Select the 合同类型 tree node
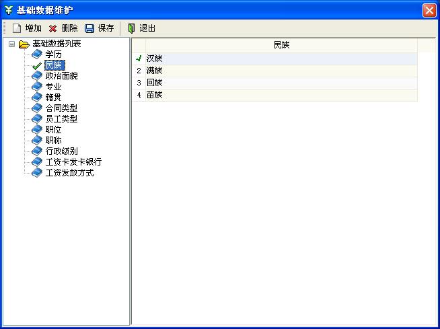440x329 pixels. pyautogui.click(x=61, y=108)
